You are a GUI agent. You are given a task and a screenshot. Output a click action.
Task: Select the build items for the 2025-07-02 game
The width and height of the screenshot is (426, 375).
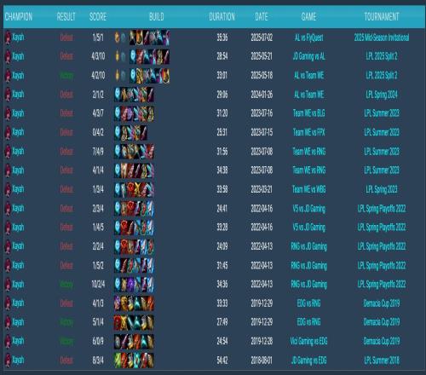(x=150, y=37)
